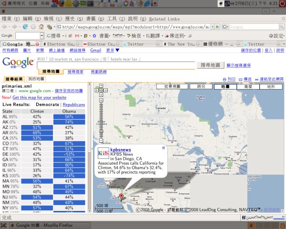The image size is (286, 229).
Task: Click the blue star bookmark icon in Google Toolbar
Action: 94,36
